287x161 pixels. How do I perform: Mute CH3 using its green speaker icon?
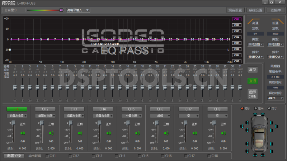coord(80,133)
